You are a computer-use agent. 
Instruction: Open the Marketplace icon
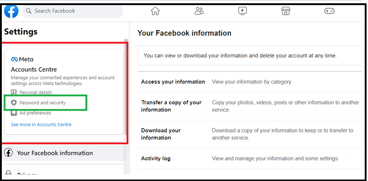[x=286, y=11]
